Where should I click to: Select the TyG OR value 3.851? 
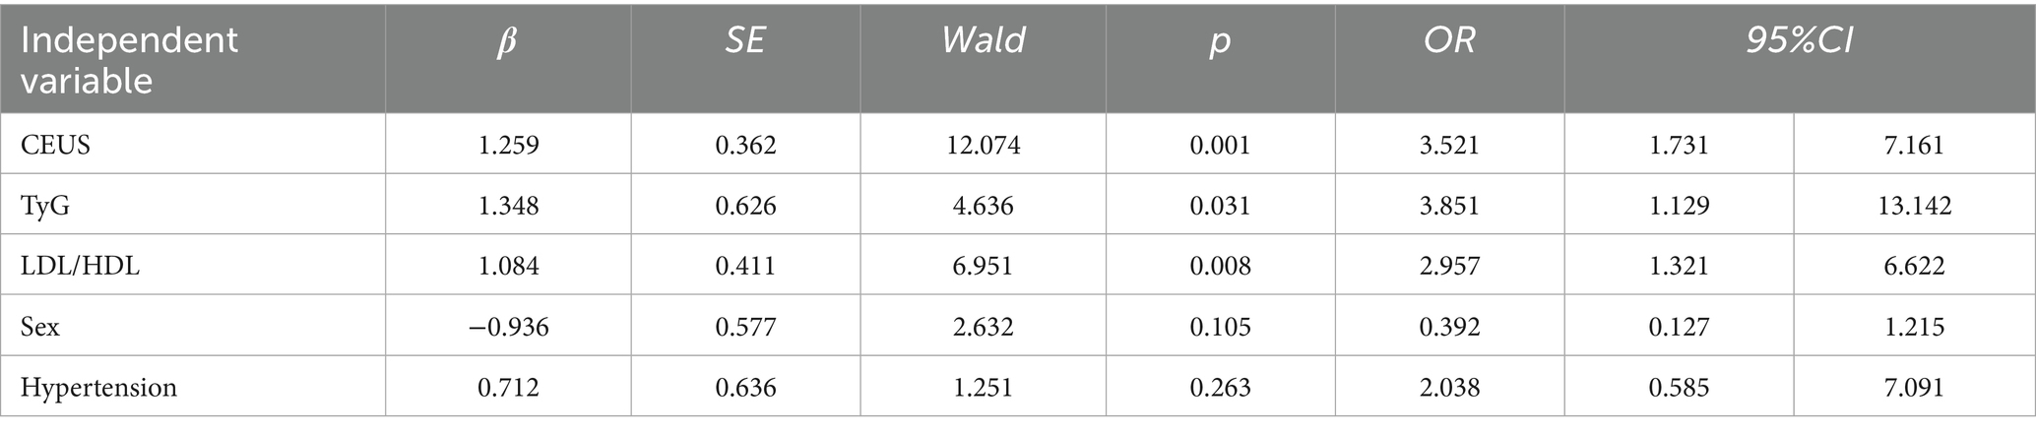(x=1449, y=206)
